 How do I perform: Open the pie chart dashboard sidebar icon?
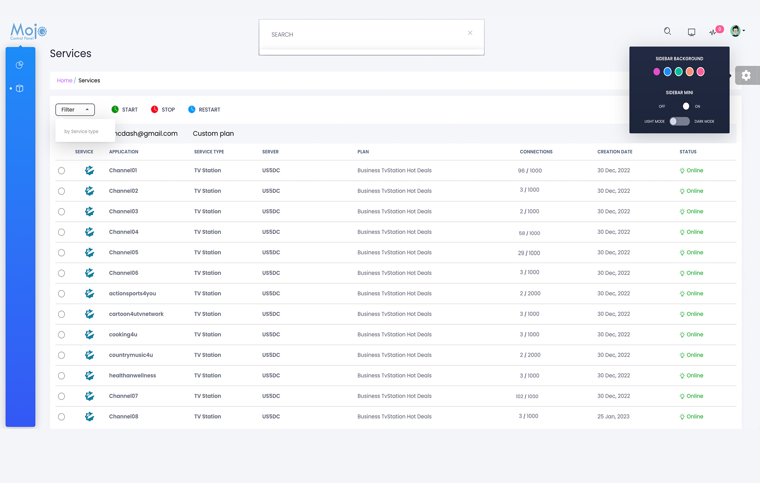point(20,65)
